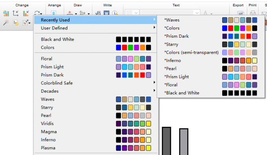Viewport: 267px width, 155px height.
Task: Select the dark gray bar in graph
Action: 166,141
